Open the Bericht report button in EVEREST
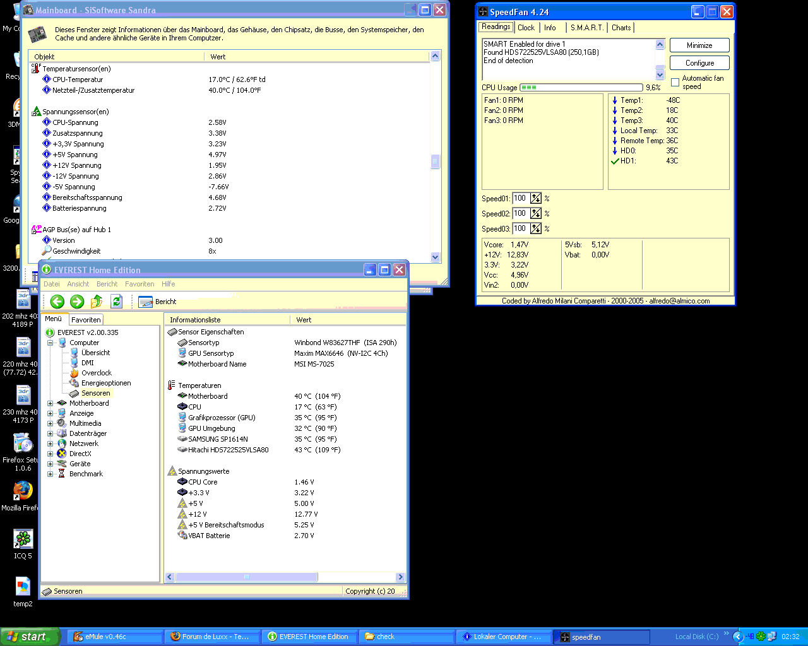The image size is (808, 646). [x=157, y=302]
